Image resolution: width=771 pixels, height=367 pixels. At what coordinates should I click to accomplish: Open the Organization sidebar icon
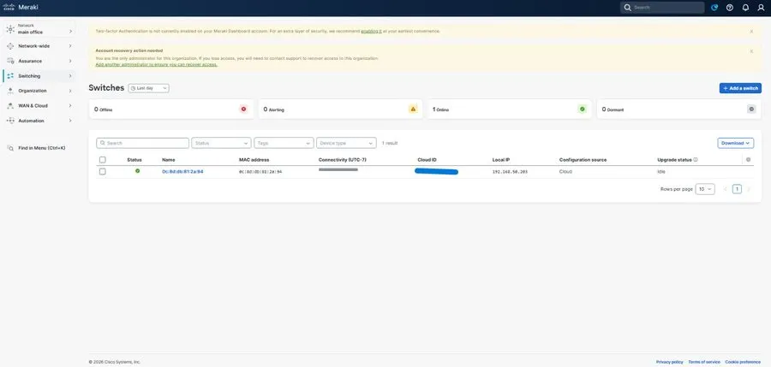coord(10,91)
